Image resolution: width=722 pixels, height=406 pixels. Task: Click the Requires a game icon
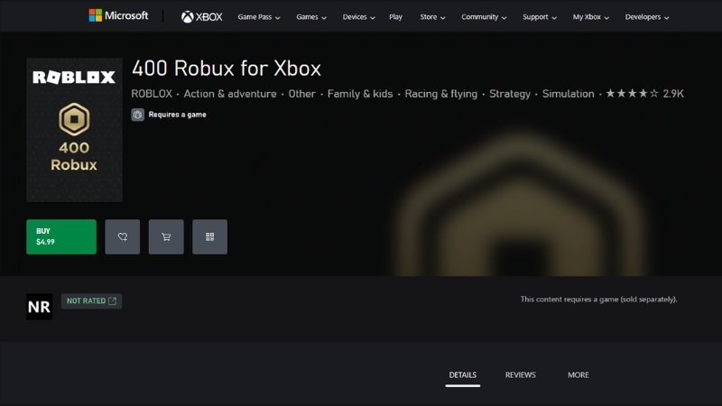tap(138, 115)
